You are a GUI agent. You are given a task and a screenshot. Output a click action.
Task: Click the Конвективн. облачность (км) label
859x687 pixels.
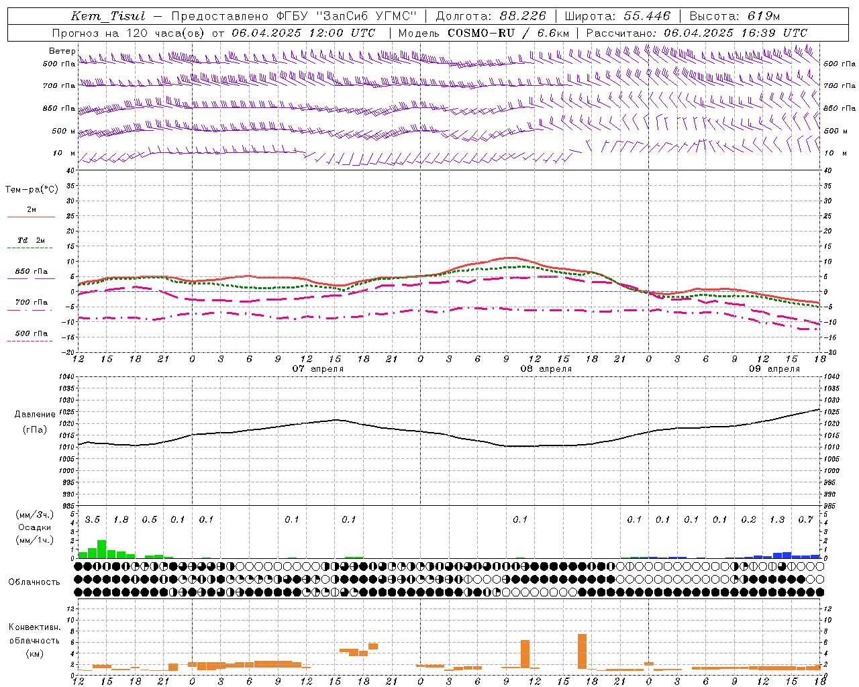coord(34,640)
